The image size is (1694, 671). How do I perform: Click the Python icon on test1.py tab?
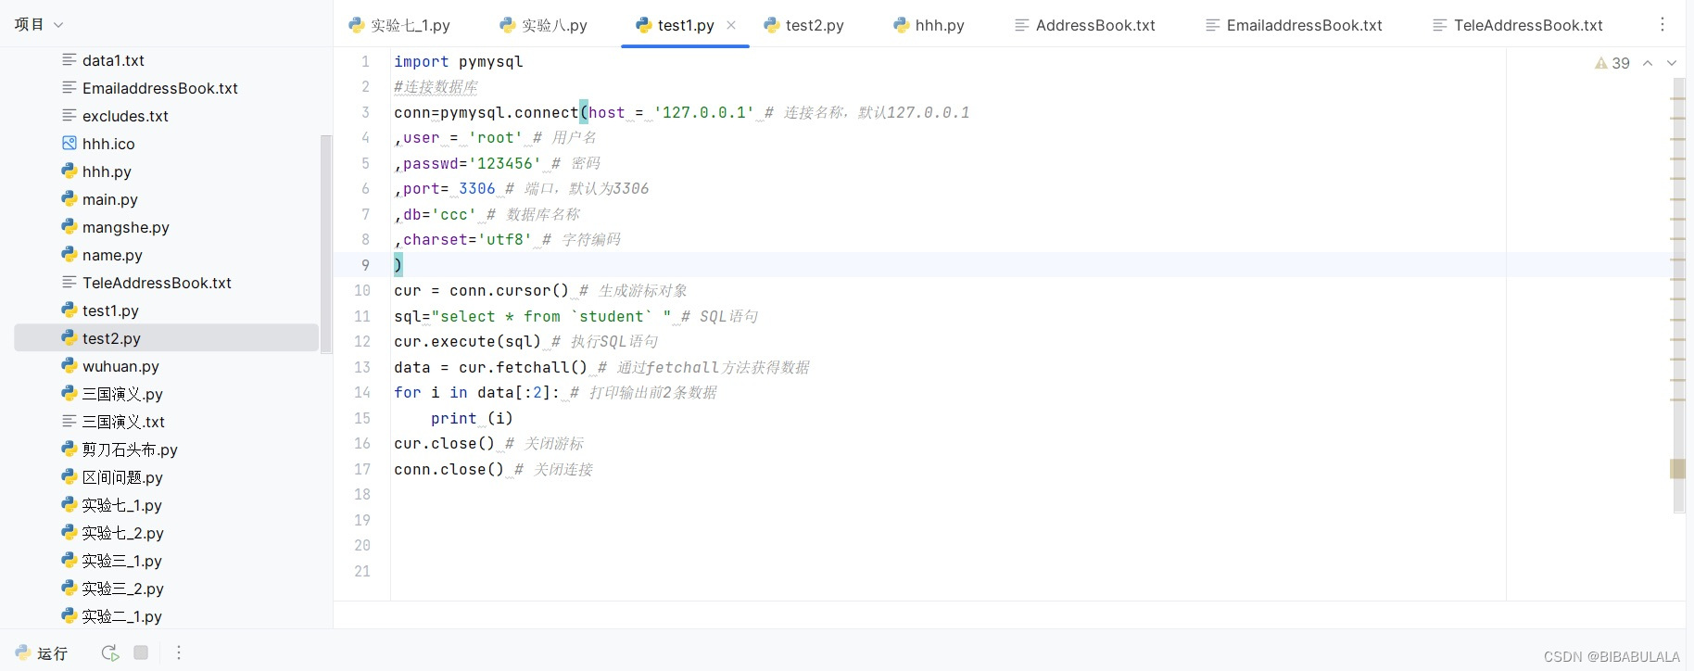tap(644, 25)
